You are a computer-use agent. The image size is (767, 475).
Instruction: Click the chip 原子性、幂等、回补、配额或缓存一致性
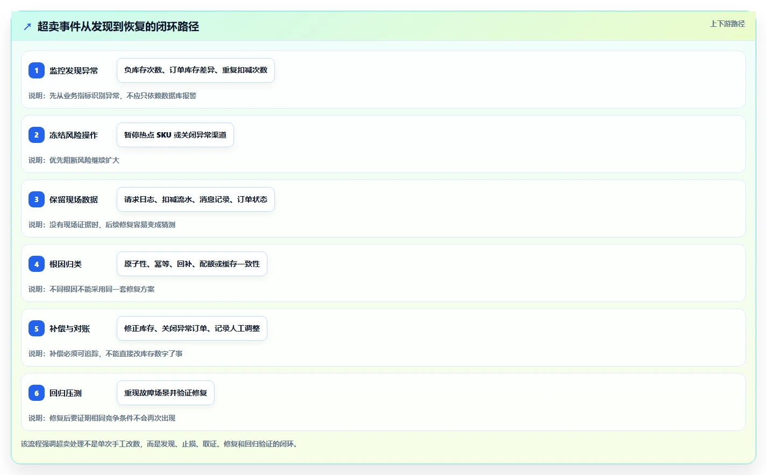pyautogui.click(x=192, y=264)
